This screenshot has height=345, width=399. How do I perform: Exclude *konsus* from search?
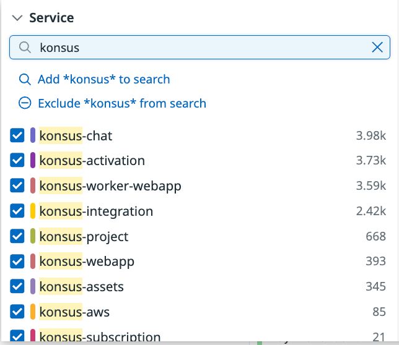pyautogui.click(x=122, y=103)
